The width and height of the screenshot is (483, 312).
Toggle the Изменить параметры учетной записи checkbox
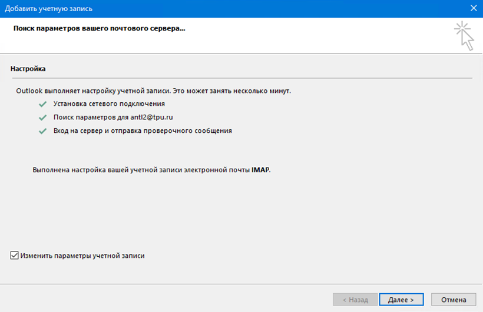(x=15, y=256)
